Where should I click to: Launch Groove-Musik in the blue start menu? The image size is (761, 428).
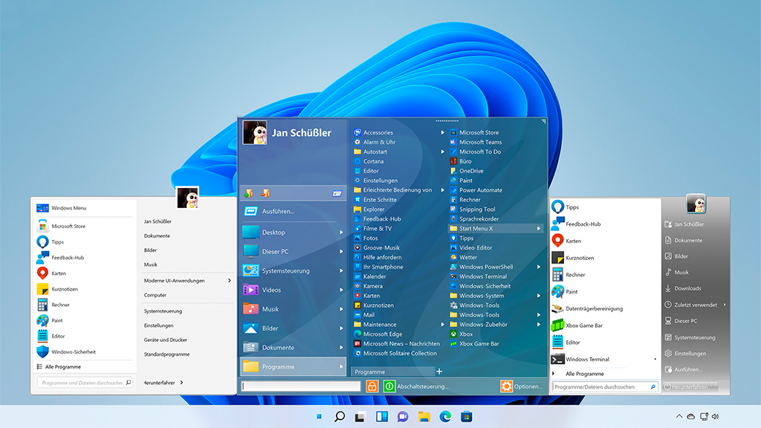[x=380, y=247]
